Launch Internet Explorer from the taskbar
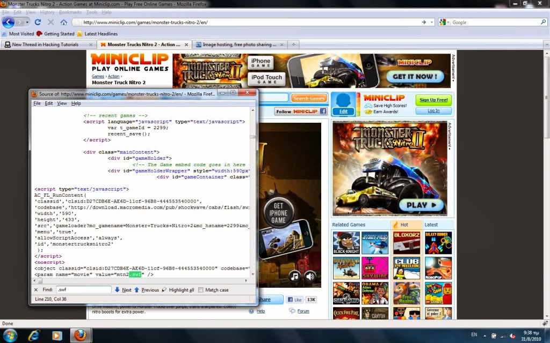This screenshot has width=550, height=343. (34, 335)
